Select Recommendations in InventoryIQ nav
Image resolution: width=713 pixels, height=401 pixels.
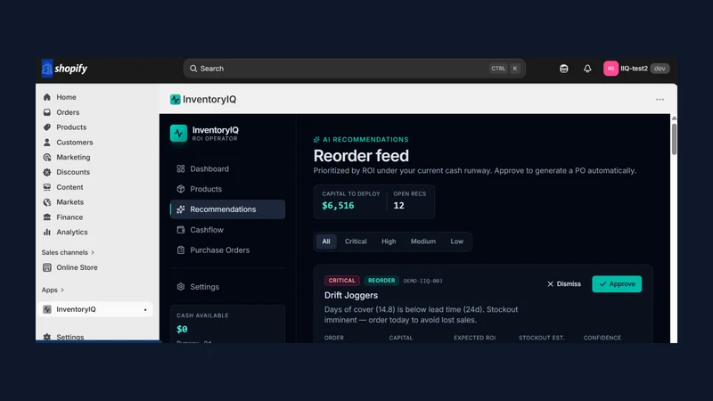227,209
